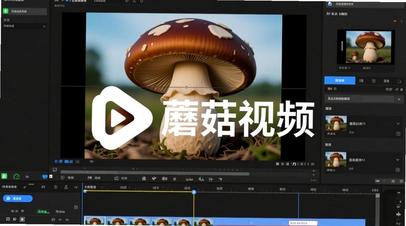The height and width of the screenshot is (226, 406).
Task: Select the third tab icon in the right panel
Action: tap(374, 81)
